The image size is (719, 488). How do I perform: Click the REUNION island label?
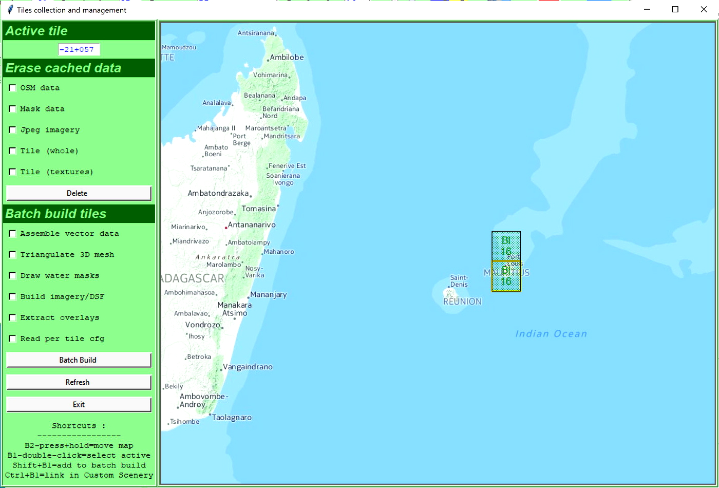[x=463, y=302]
